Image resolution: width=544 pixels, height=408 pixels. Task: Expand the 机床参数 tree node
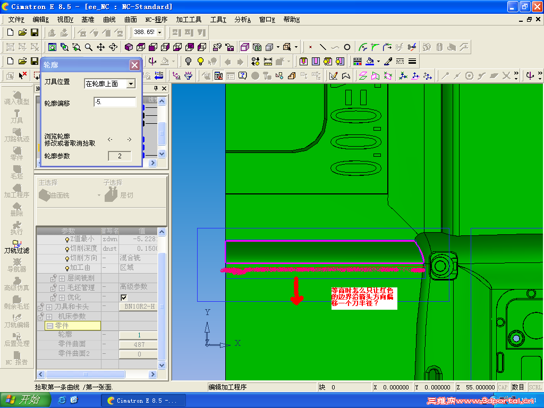click(x=49, y=317)
